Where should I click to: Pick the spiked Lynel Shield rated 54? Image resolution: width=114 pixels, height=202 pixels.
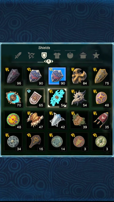[79, 98]
